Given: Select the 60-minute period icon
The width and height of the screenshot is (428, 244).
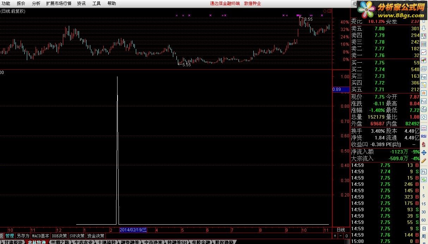Looking at the screenshot, I should pos(423,220).
